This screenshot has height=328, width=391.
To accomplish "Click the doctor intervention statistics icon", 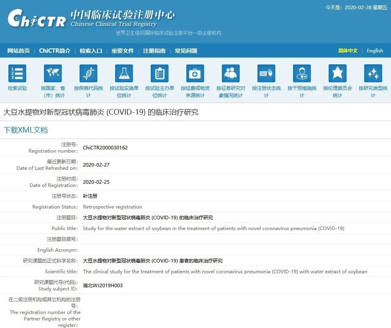I will (302, 73).
